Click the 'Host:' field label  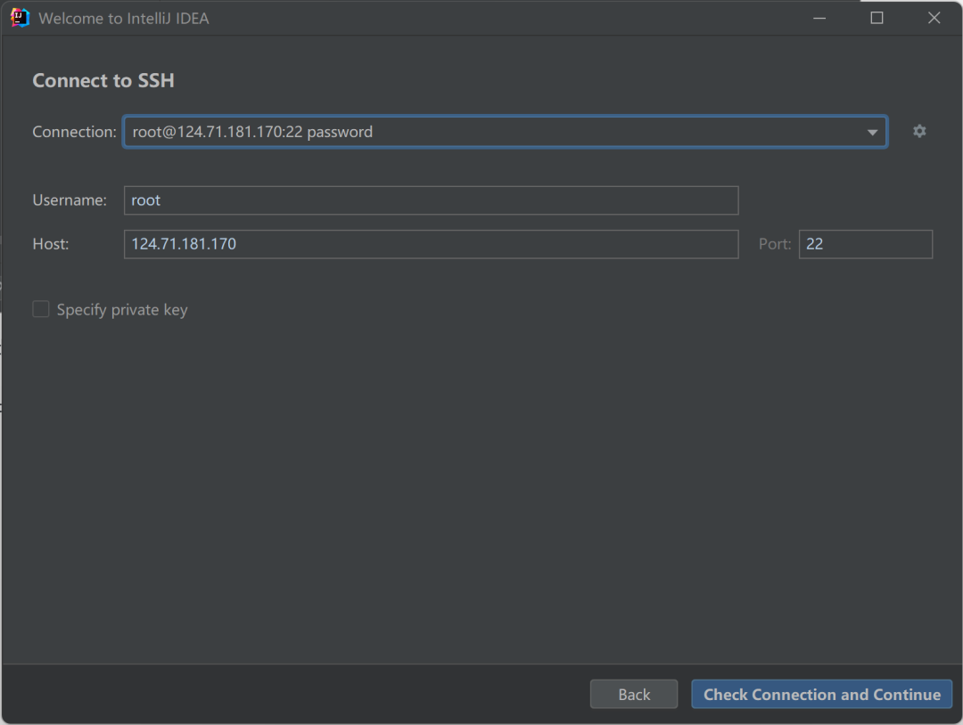click(50, 244)
